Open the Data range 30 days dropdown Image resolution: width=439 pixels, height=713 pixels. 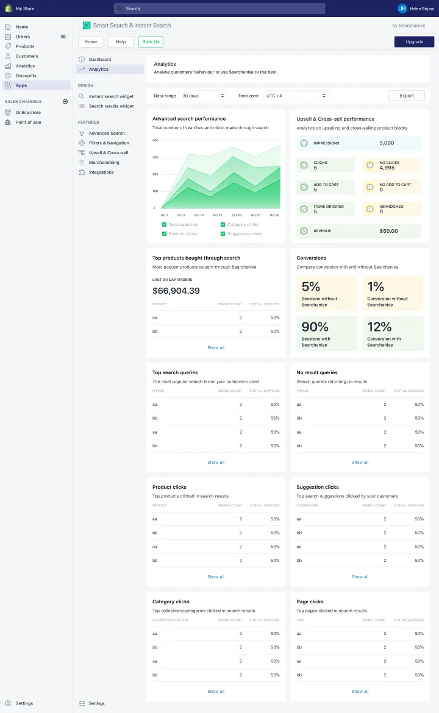[204, 96]
